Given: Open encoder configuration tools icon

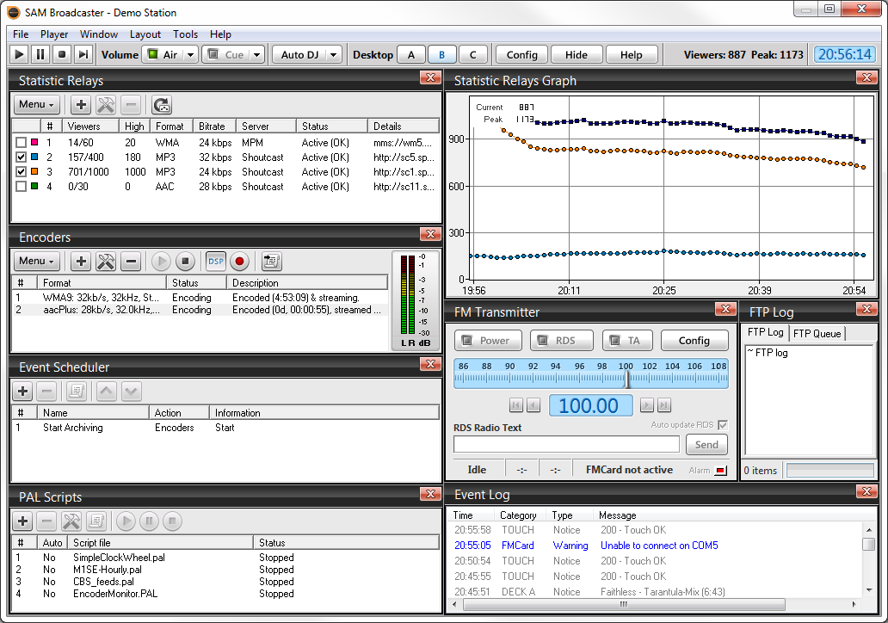Looking at the screenshot, I should coord(106,262).
